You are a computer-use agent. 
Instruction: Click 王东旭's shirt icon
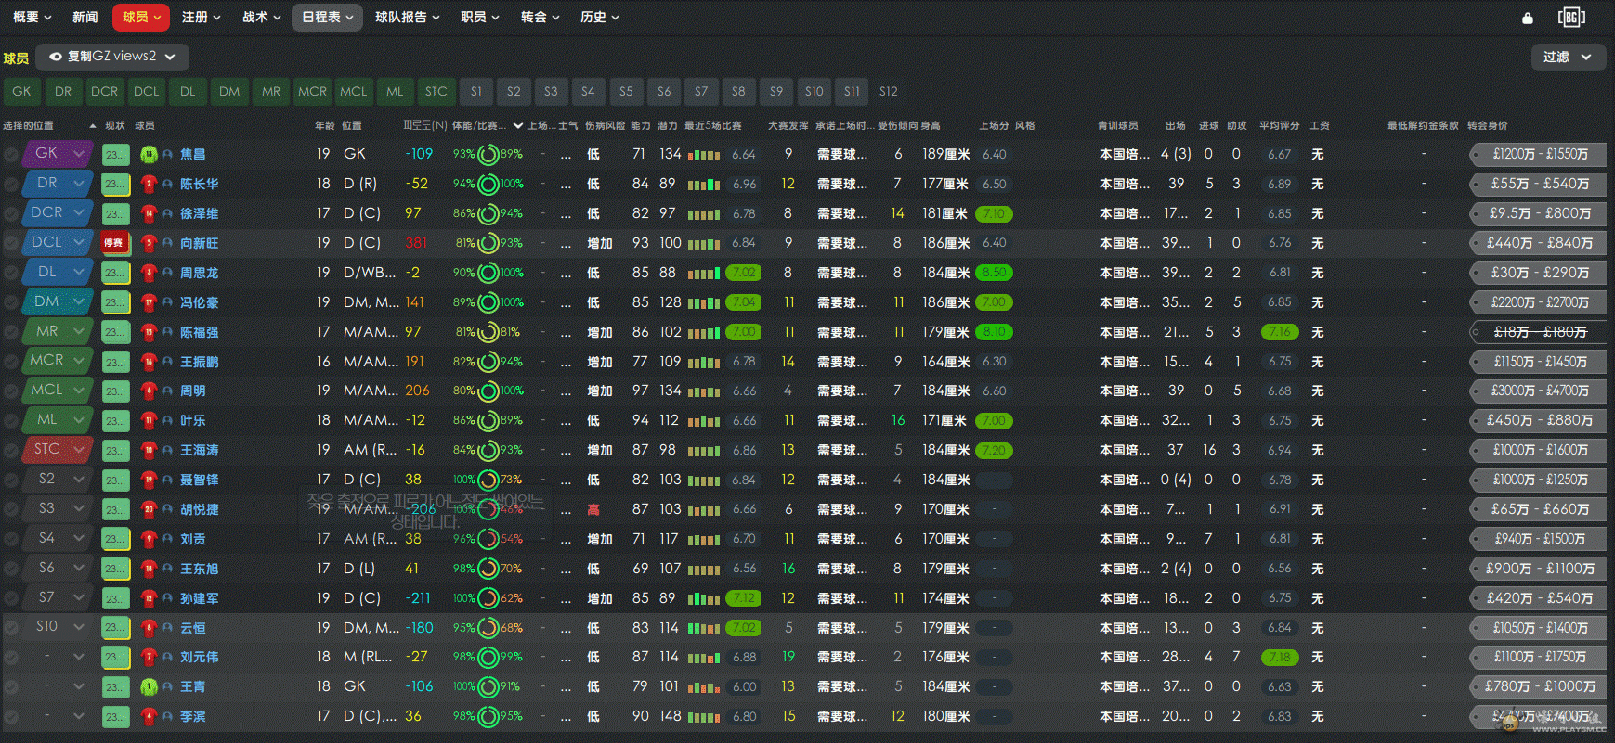(149, 569)
